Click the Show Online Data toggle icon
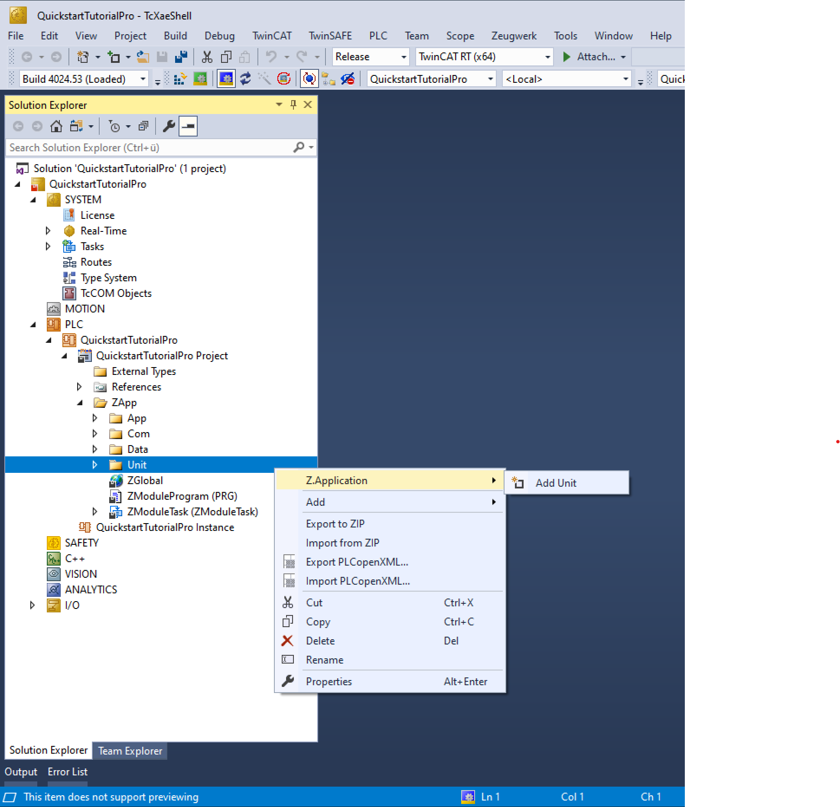Viewport: 840px width, 807px height. click(309, 79)
